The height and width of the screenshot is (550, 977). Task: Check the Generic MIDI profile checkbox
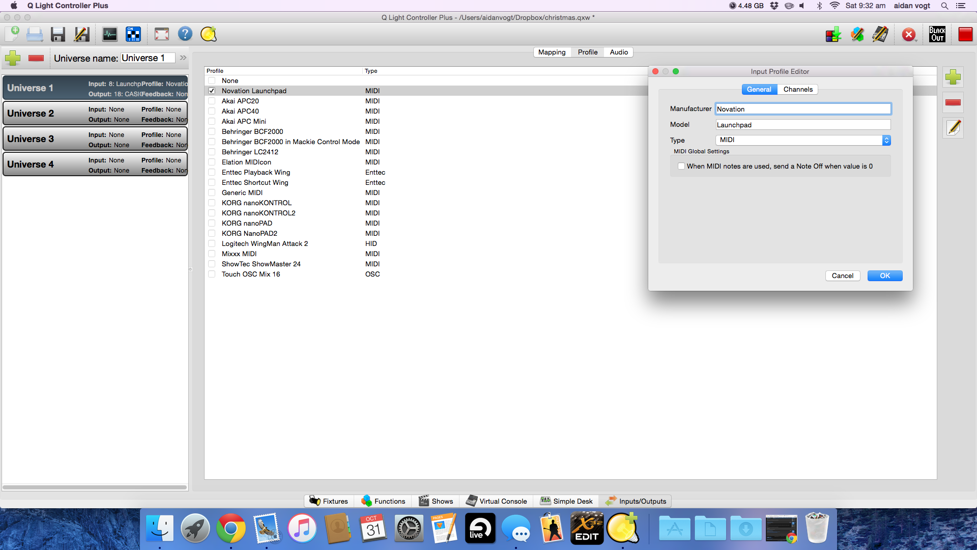pos(212,193)
